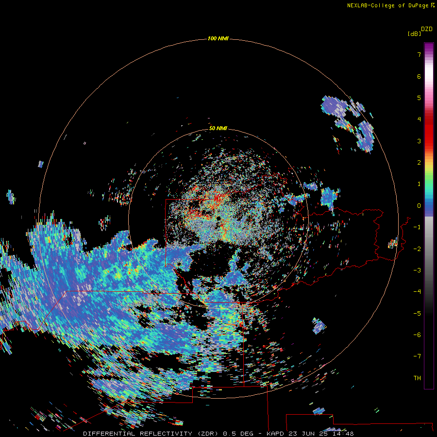
Task: Click the 50 NMI range ring label
Action: pyautogui.click(x=218, y=128)
